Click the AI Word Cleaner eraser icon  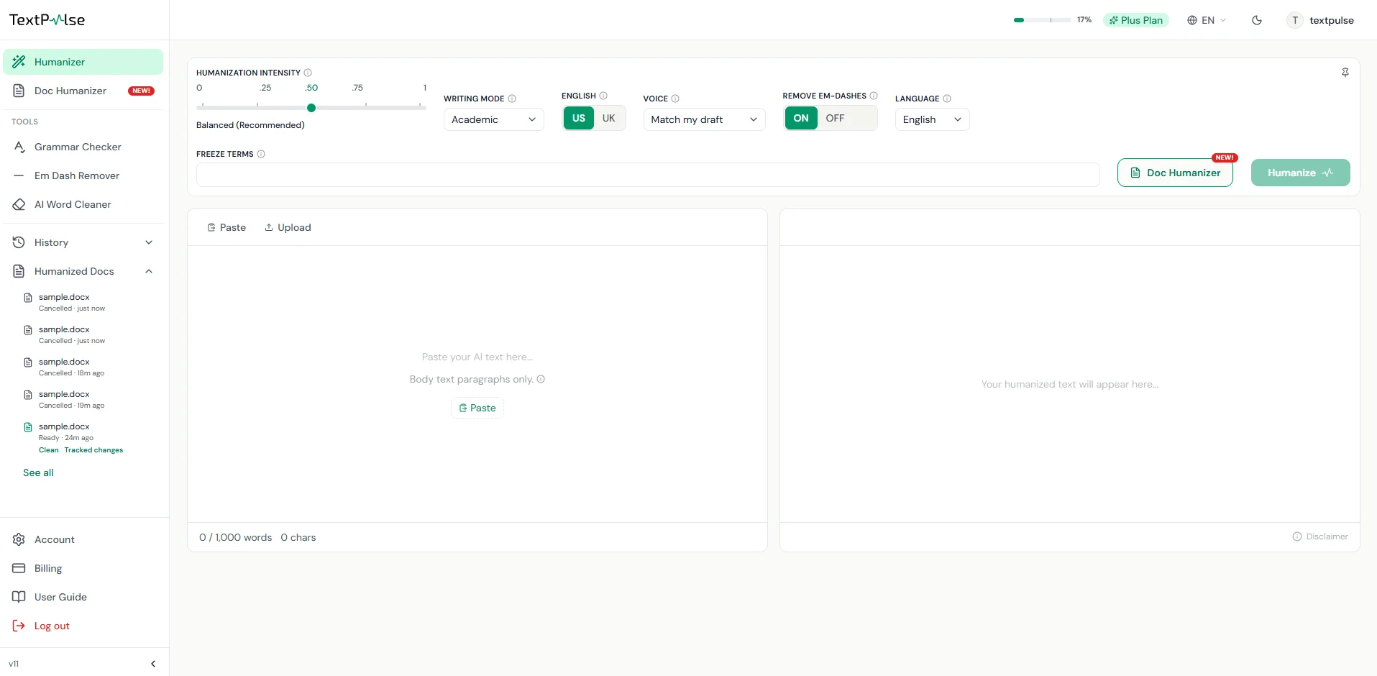19,204
